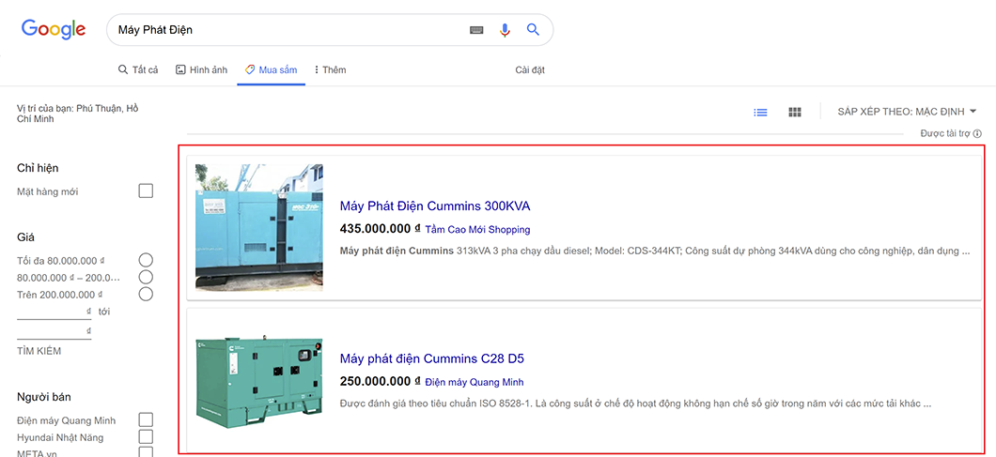Check the Hyundai Nhật Năng seller
This screenshot has height=457, width=996.
pos(146,437)
